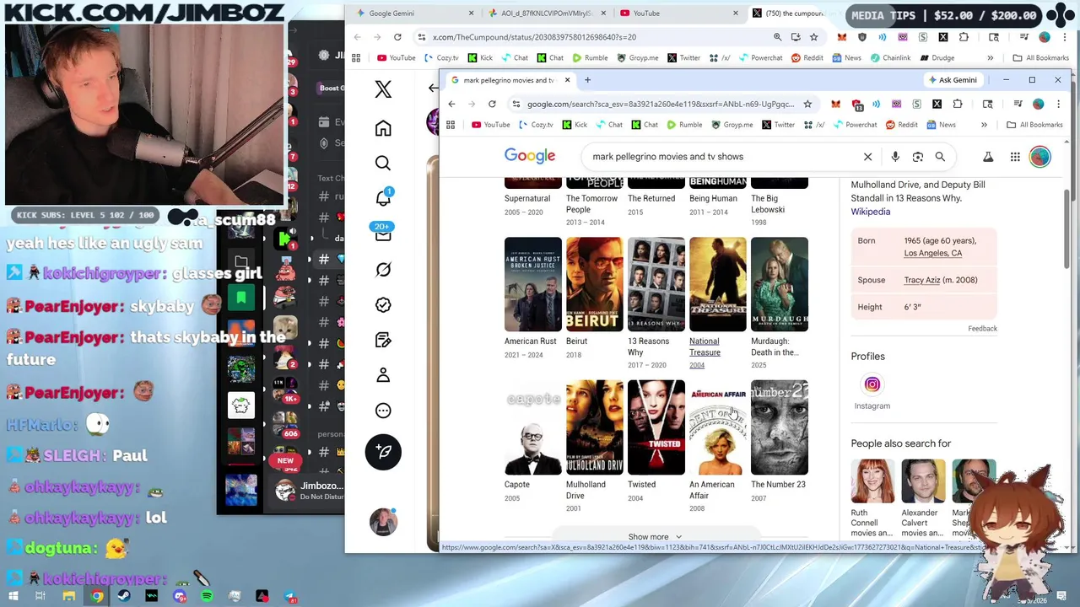The width and height of the screenshot is (1080, 607).
Task: Open the Extensions puzzle icon in Google window
Action: 958,104
